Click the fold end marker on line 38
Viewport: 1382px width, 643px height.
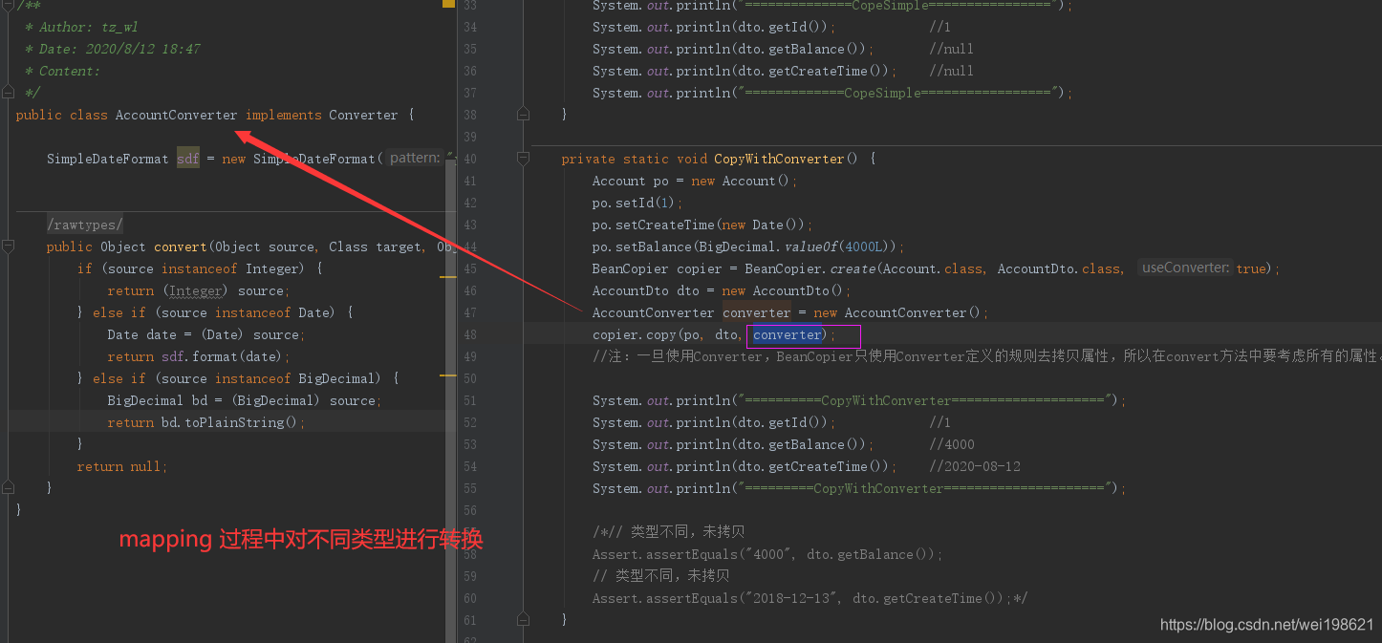click(523, 115)
